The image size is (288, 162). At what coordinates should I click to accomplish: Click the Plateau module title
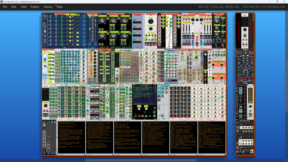click(x=245, y=50)
